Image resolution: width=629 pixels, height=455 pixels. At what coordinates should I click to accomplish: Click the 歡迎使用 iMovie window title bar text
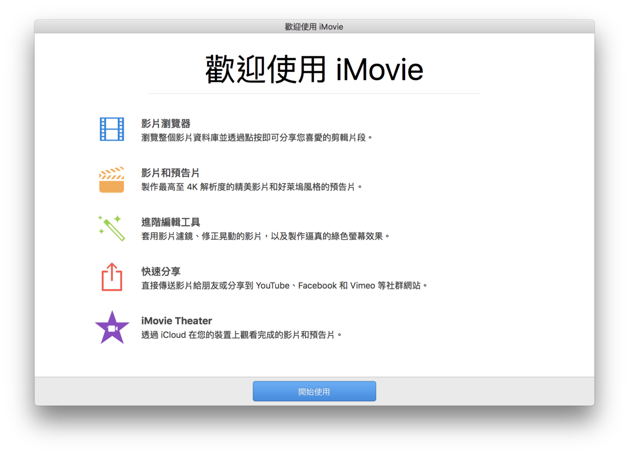click(314, 27)
